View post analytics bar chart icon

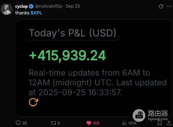[124, 123]
